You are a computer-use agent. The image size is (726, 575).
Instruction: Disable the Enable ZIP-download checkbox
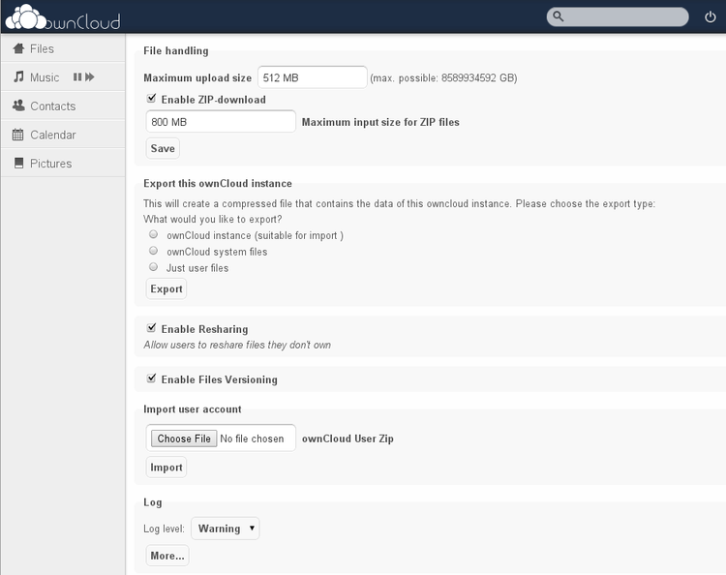click(152, 99)
